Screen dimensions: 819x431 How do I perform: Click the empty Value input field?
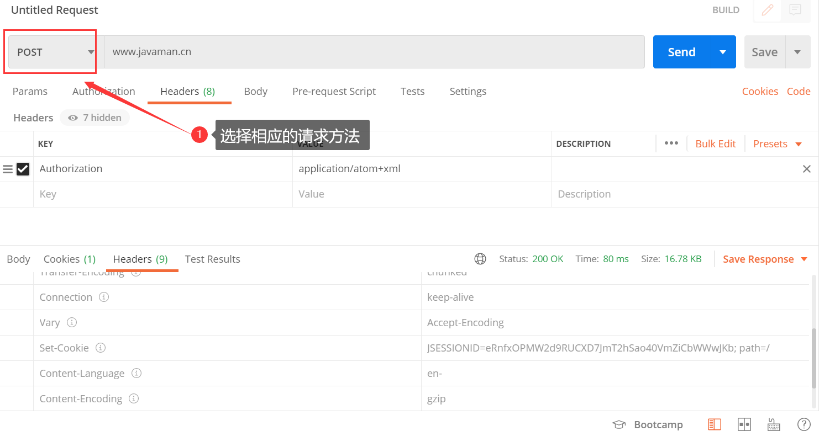point(422,194)
